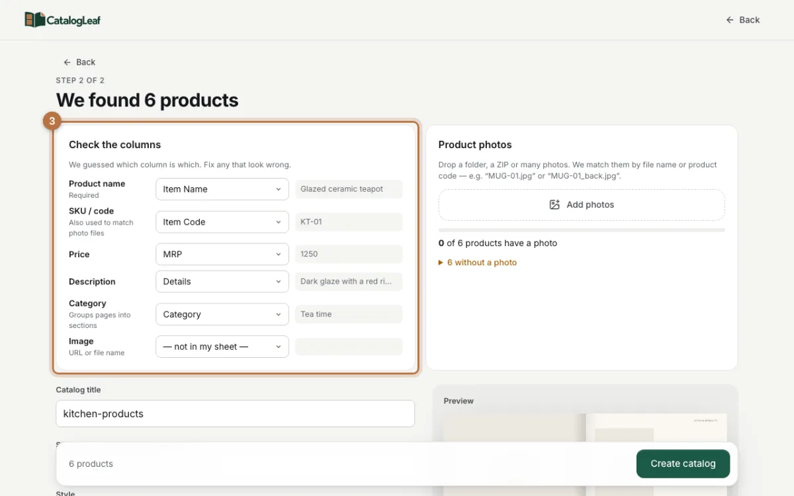Open the Price column dropdown (MRP)

coord(222,254)
